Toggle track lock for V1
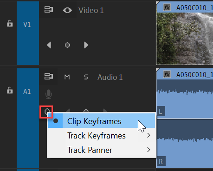This screenshot has width=213, height=171. tap(10, 23)
